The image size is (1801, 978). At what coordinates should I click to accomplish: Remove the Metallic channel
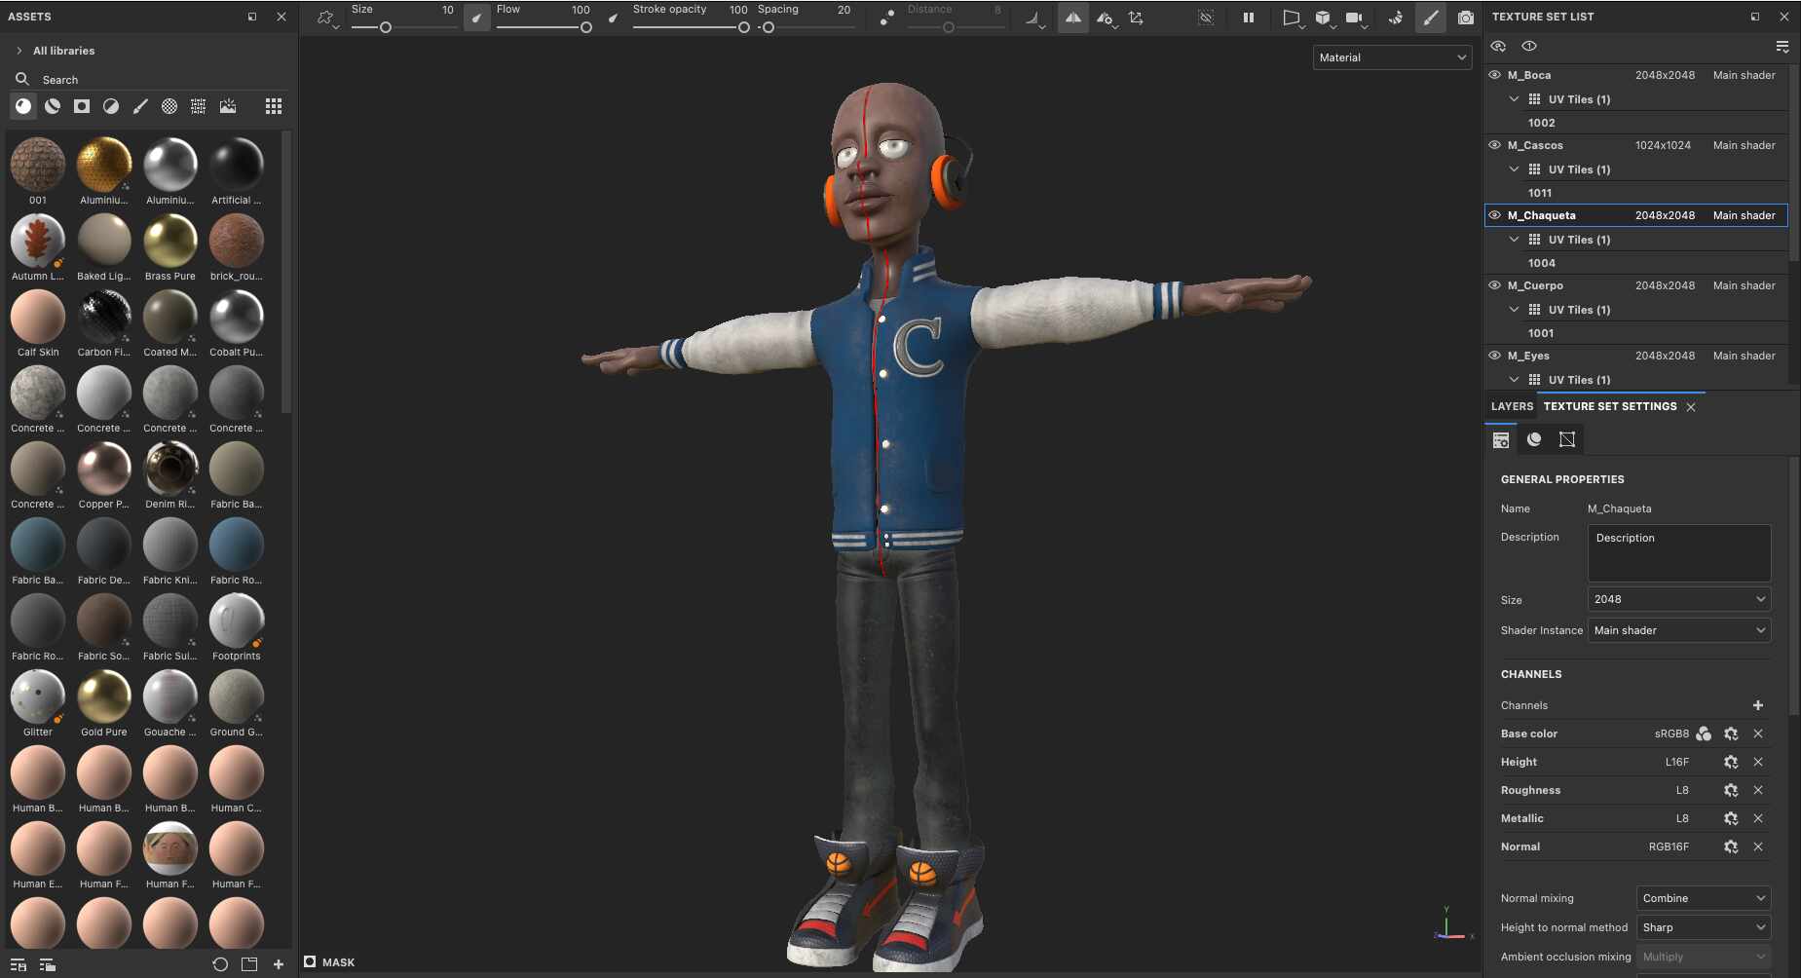[x=1758, y=818]
